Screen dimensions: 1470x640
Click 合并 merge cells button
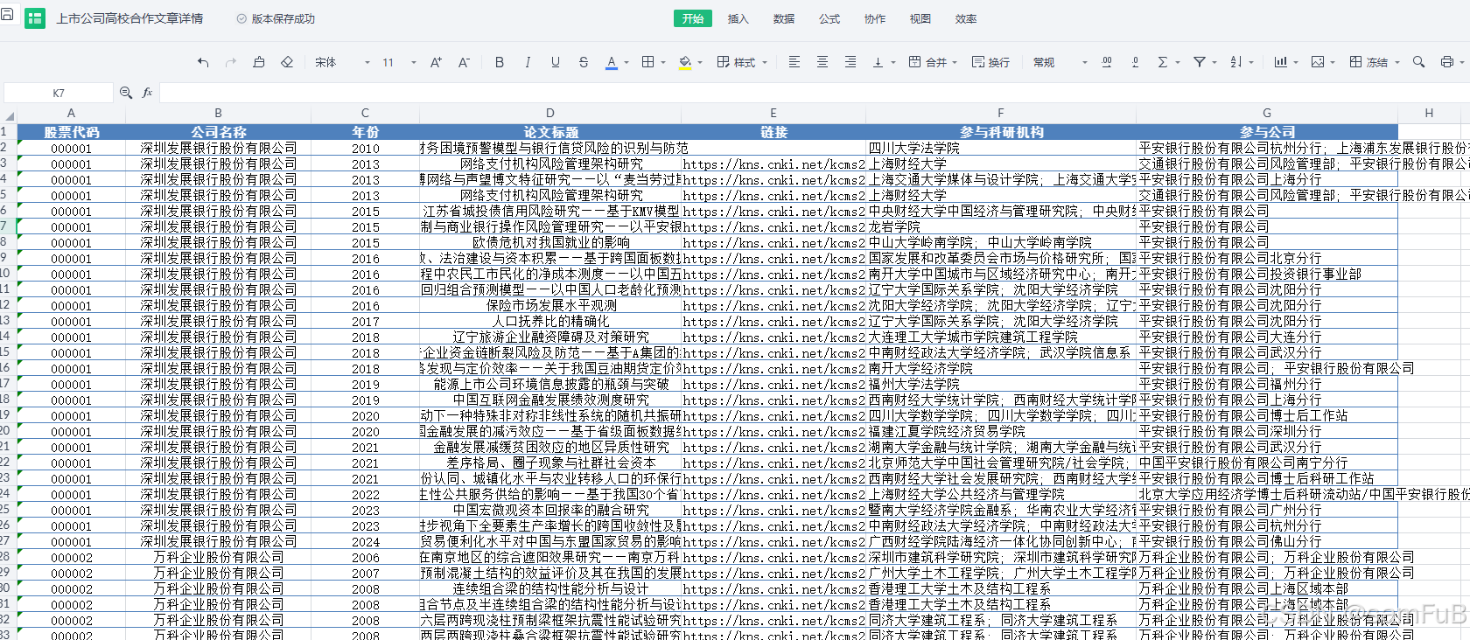933,62
